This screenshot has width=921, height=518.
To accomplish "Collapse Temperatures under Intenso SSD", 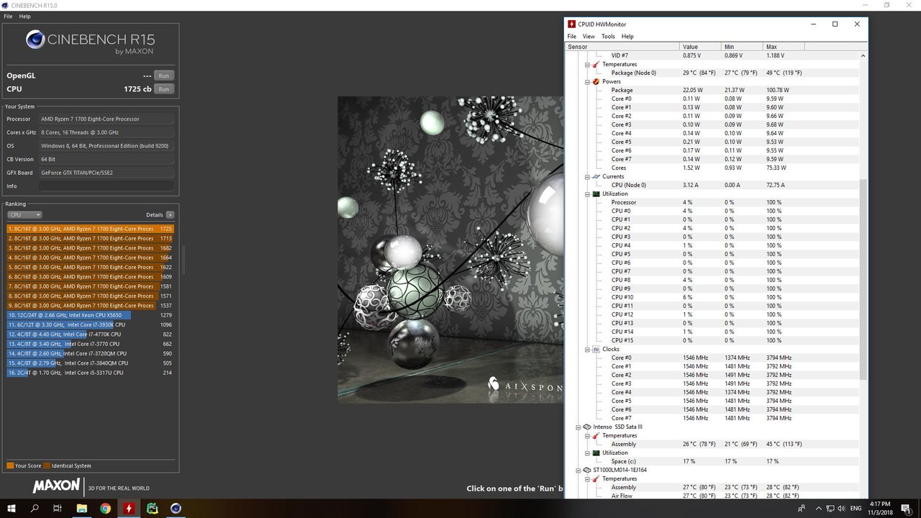I will 587,435.
